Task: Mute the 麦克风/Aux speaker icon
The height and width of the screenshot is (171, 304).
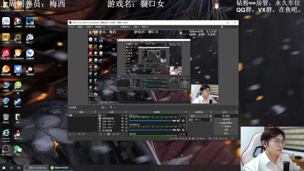Action: tap(178, 120)
